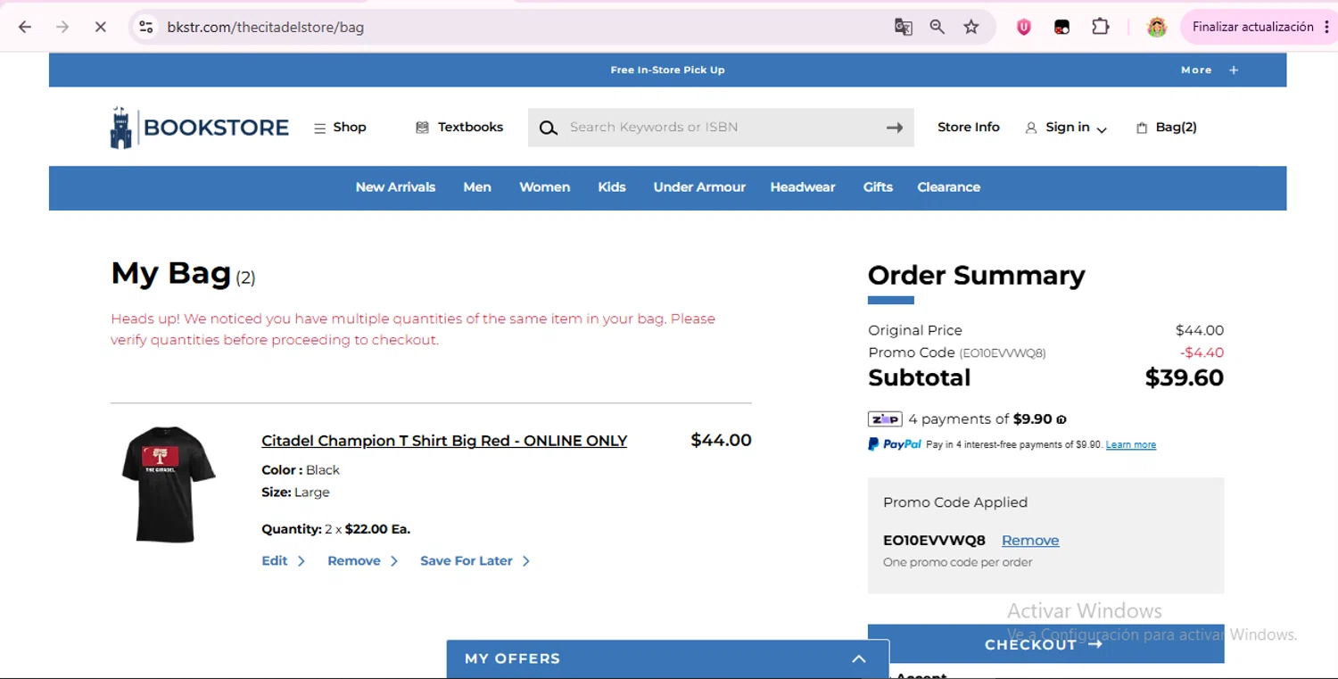Go to Under Armour category
This screenshot has width=1338, height=679.
tap(699, 187)
